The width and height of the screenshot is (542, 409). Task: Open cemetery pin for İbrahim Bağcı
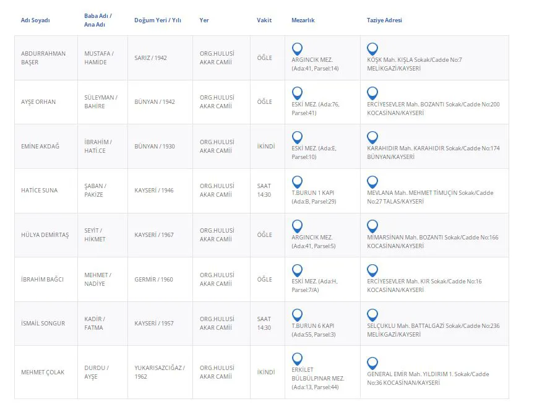[x=297, y=270]
